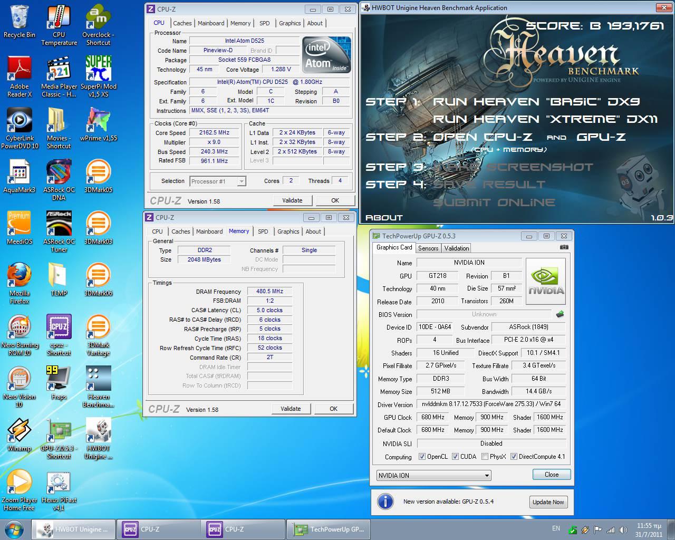Click Validate in bottom CPU-Z Memory window
Viewport: 675px width, 540px height.
[291, 409]
